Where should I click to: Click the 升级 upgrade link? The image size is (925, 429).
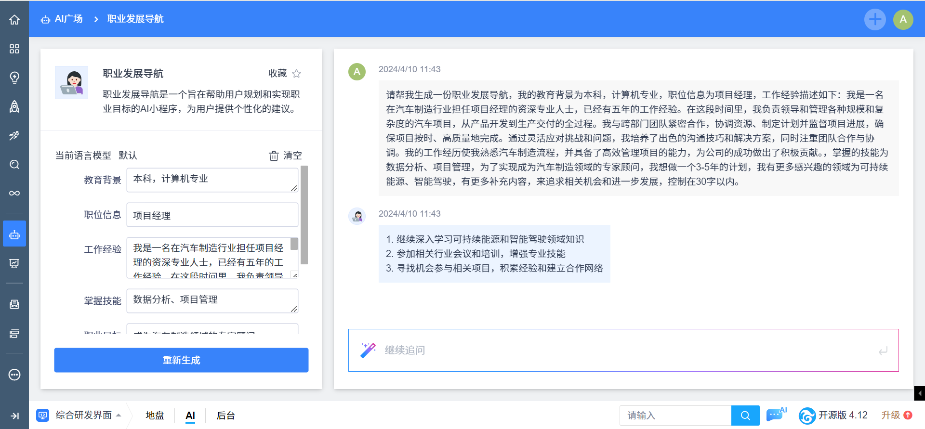[x=897, y=415]
